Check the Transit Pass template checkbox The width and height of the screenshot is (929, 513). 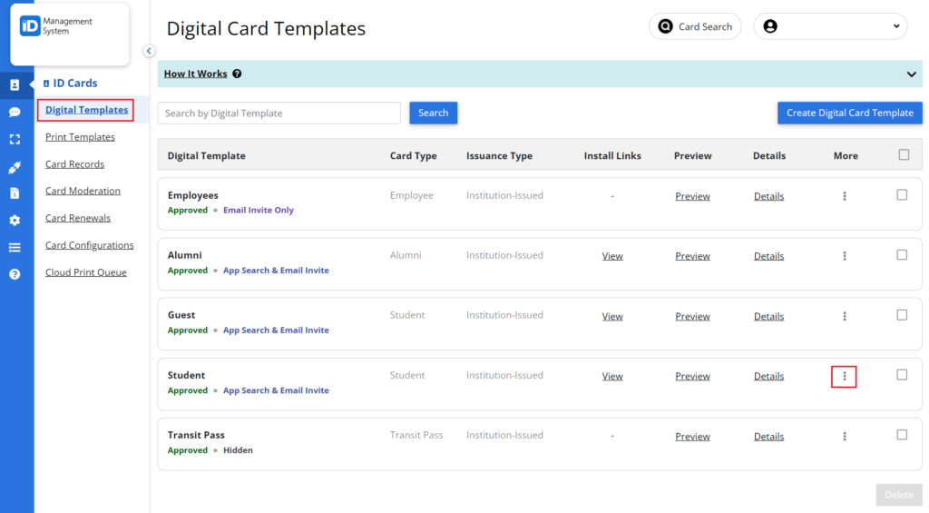click(x=902, y=435)
